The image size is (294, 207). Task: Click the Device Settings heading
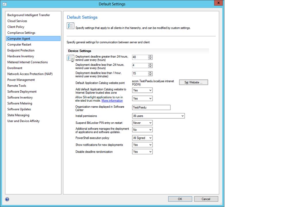[x=80, y=51]
